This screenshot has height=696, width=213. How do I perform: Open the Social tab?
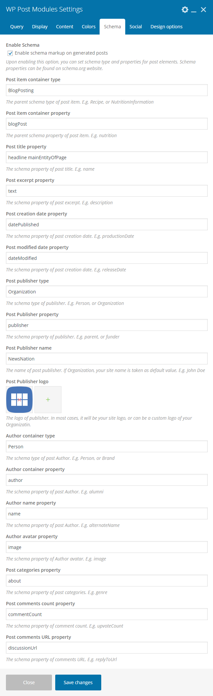click(136, 27)
